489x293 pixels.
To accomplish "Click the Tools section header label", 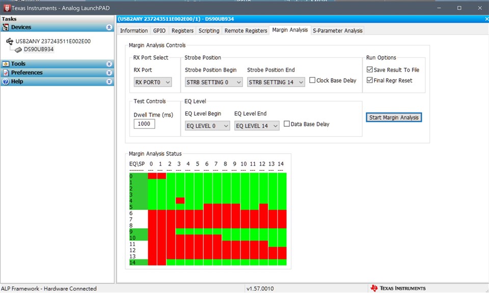I will click(18, 64).
